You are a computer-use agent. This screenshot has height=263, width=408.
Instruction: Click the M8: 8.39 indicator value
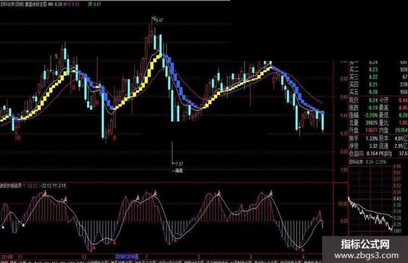point(55,4)
